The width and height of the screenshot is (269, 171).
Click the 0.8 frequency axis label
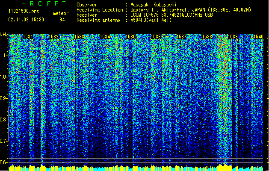[x=3, y=120]
